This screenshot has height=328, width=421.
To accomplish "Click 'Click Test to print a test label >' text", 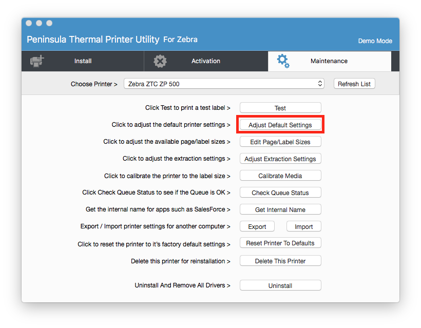I will point(188,108).
